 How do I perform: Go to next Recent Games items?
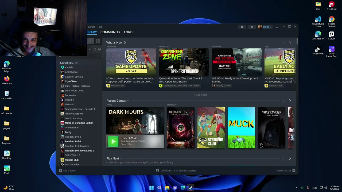(290, 101)
